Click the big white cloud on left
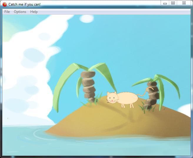The image size is (193, 158). tap(28, 71)
